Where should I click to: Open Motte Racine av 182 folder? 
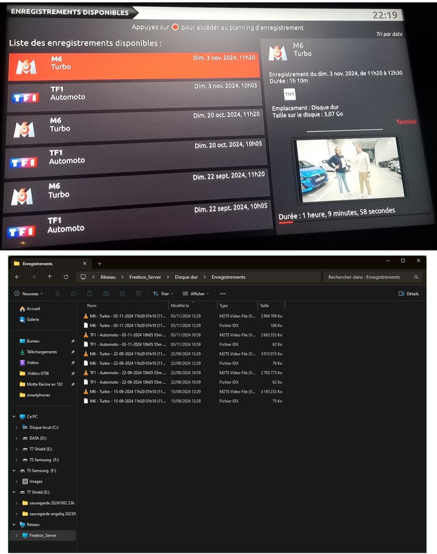point(41,384)
